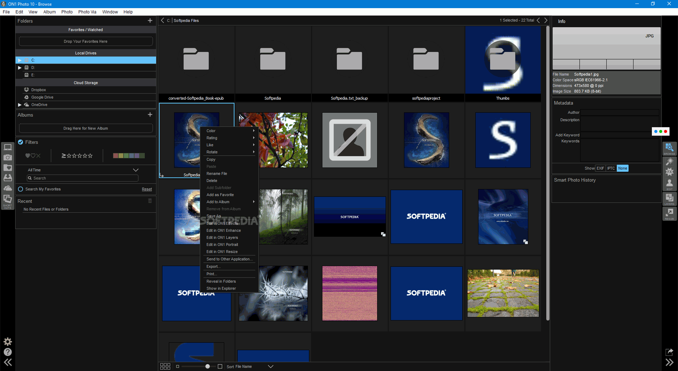Click the thumbnail size slider handle

(x=208, y=366)
